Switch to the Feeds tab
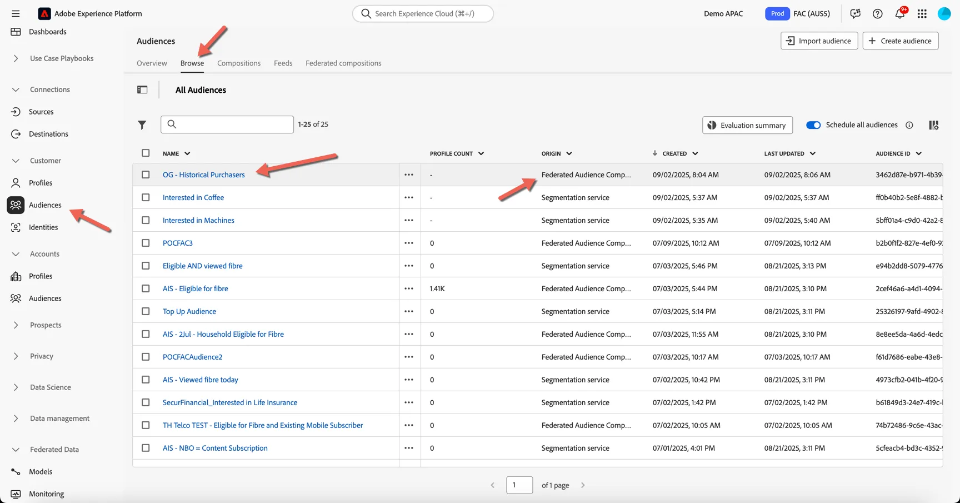Screen dimensions: 960x503 [x=283, y=63]
